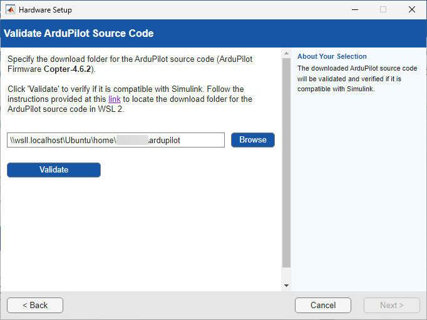Go back to the previous setup step
The image size is (427, 320).
35,305
